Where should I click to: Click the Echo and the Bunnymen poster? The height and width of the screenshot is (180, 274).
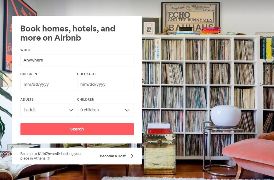[x=191, y=17]
